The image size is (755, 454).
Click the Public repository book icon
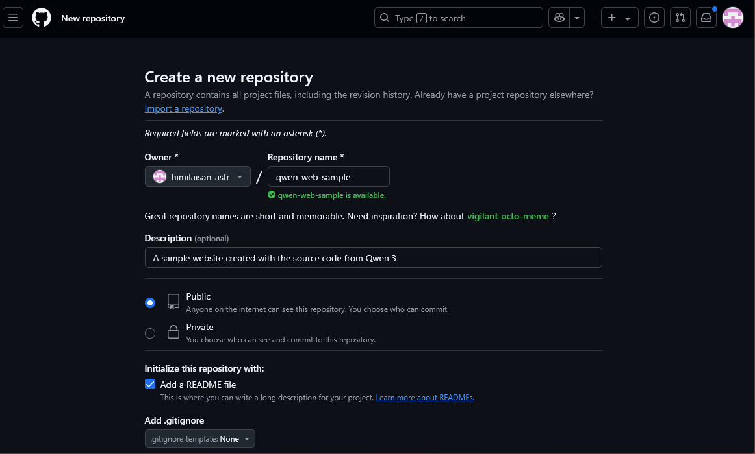pos(173,301)
